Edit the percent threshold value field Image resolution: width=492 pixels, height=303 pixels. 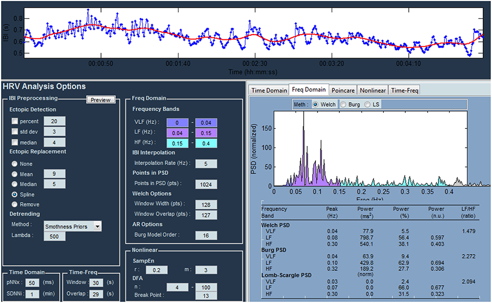54,121
